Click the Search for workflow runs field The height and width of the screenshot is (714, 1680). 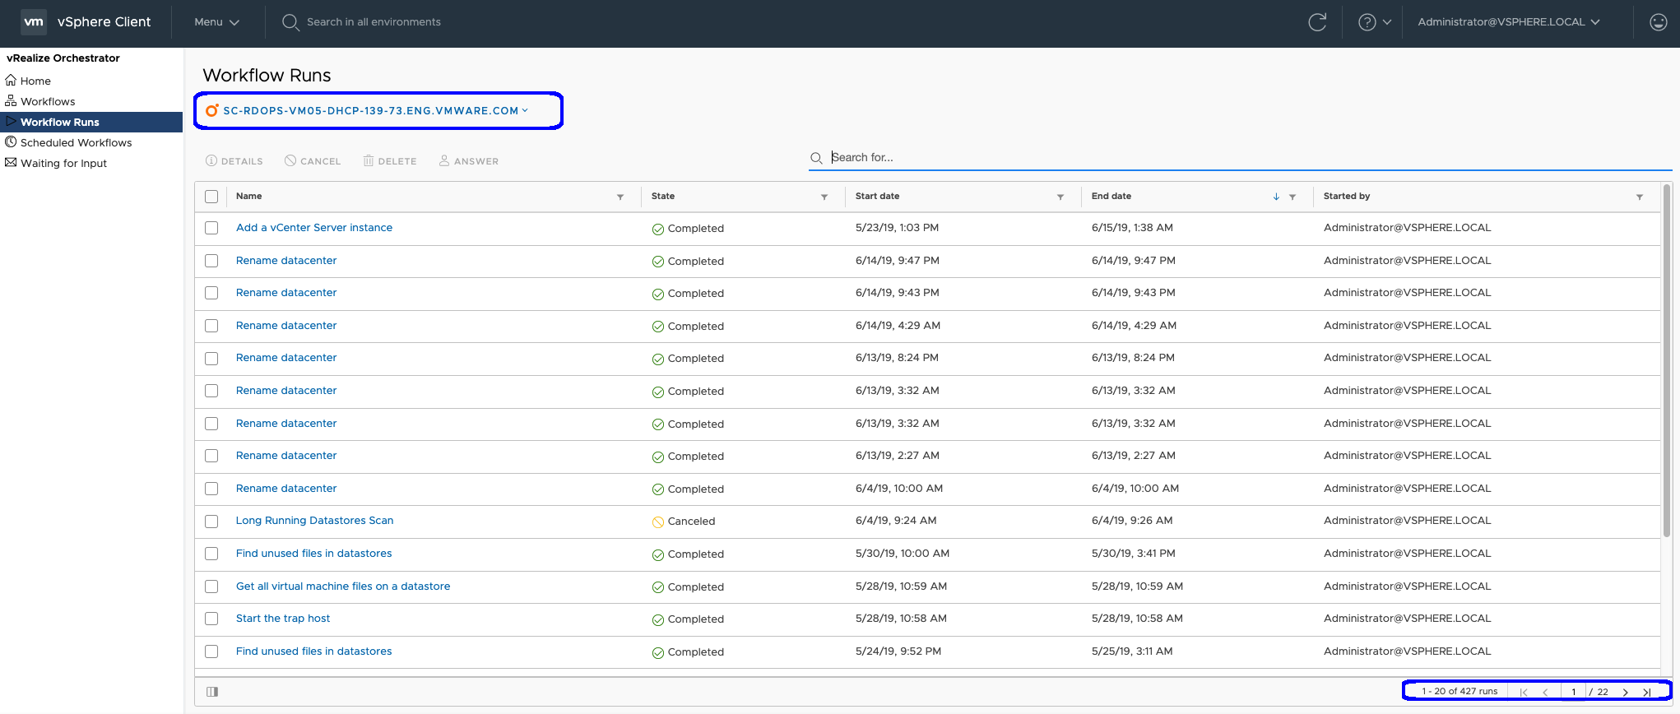pyautogui.click(x=1234, y=157)
